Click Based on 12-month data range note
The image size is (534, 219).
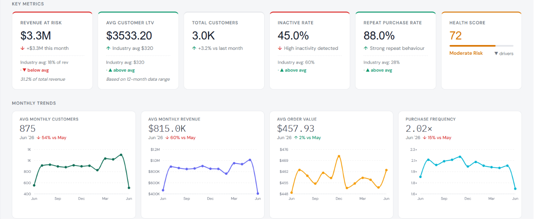point(138,79)
